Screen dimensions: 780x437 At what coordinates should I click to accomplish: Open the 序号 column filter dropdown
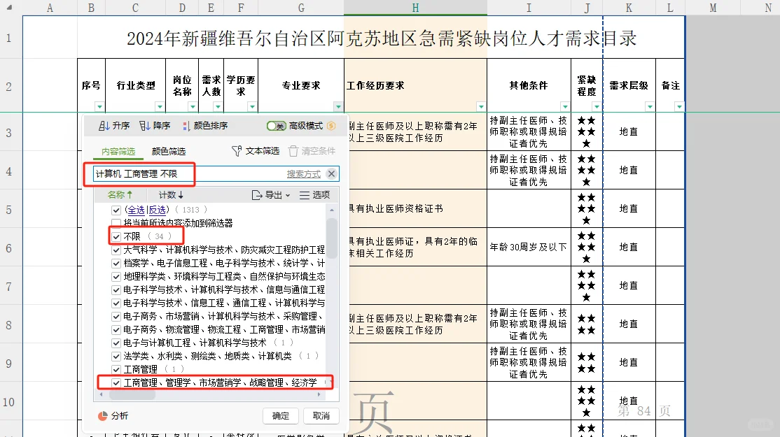[x=99, y=107]
